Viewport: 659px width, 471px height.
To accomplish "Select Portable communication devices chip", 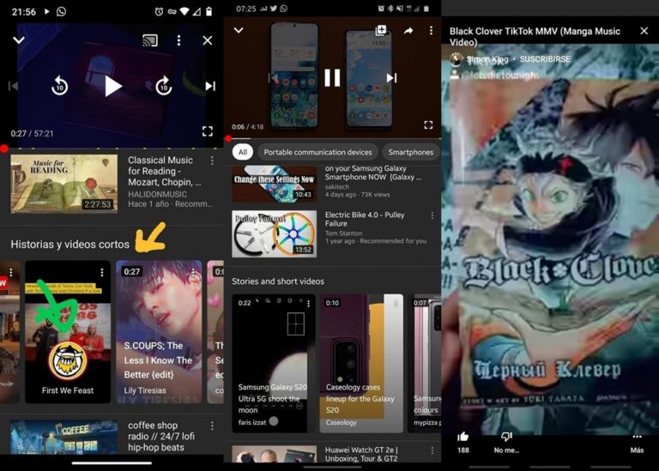I will point(317,152).
